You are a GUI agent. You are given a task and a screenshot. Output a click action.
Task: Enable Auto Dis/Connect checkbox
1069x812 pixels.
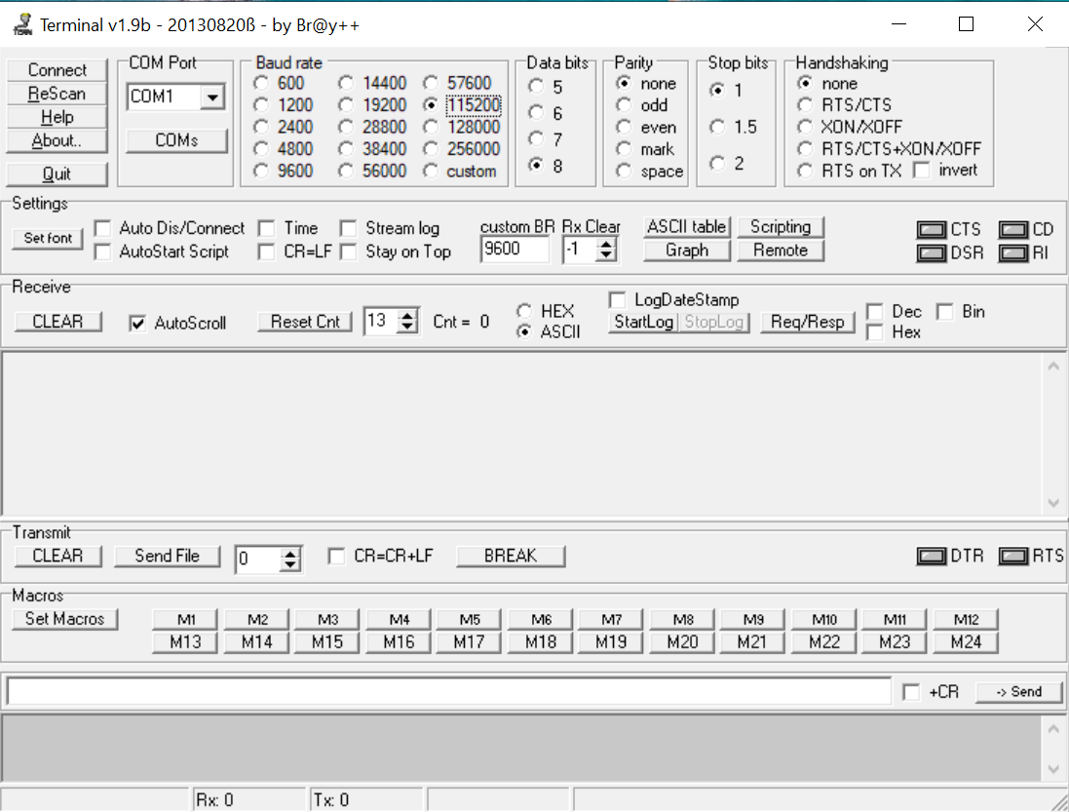pos(102,228)
